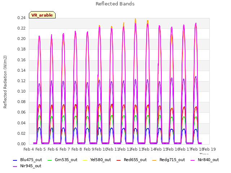Click the purple Nir945_out legend color marker
Viewport: 231px width, 173px height.
coord(15,167)
